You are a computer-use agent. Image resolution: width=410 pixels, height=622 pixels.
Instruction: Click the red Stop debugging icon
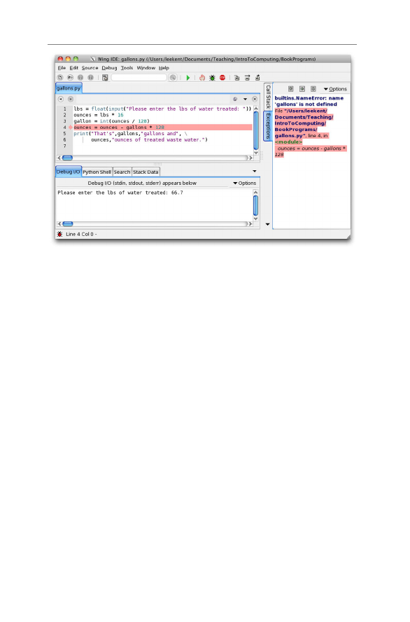[222, 78]
